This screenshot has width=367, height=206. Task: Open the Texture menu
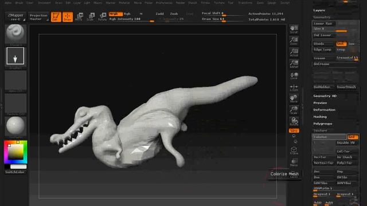pyautogui.click(x=219, y=3)
